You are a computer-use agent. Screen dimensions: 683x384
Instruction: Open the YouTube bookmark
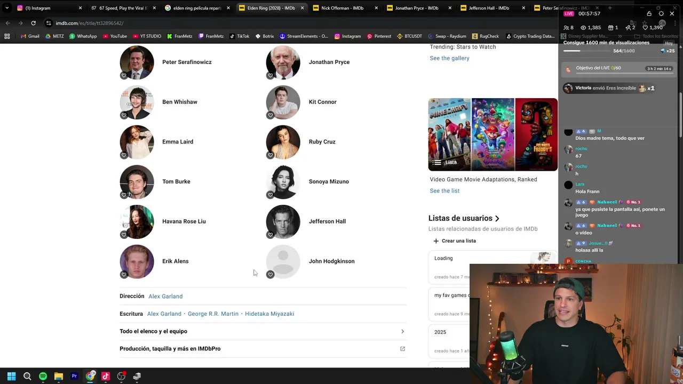pyautogui.click(x=114, y=36)
